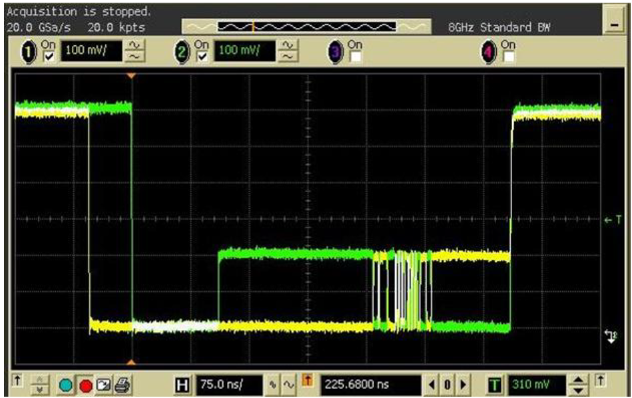
Task: Click the green Run acquisition button
Action: (x=66, y=385)
